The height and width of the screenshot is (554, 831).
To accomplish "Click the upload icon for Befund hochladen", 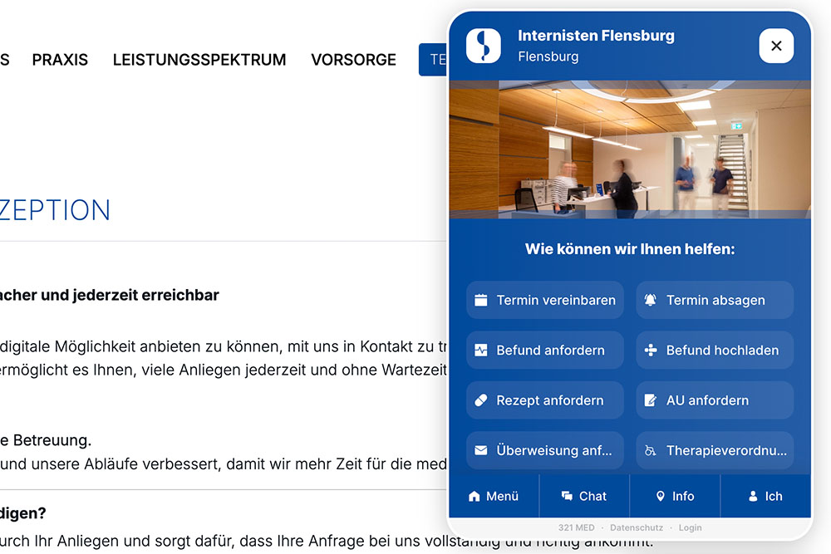I will coord(651,351).
